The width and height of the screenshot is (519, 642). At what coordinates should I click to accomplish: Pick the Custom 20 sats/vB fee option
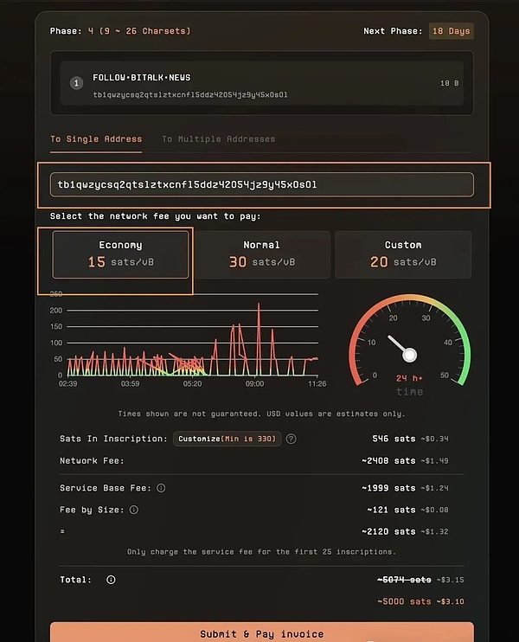tap(402, 254)
